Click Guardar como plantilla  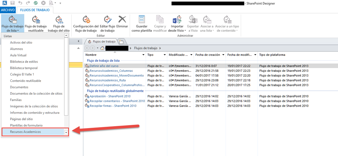coord(142,24)
